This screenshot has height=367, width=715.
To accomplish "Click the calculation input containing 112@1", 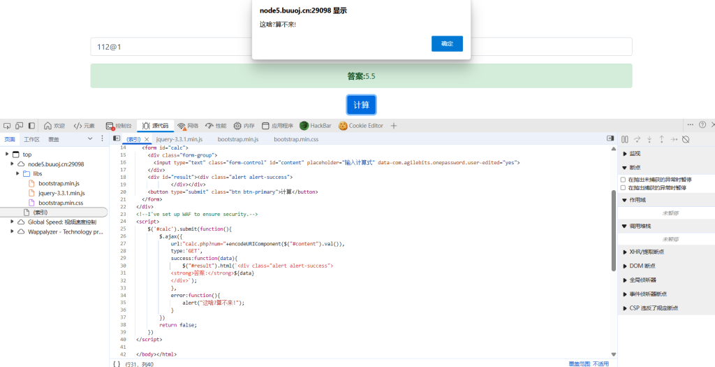I will coord(361,47).
